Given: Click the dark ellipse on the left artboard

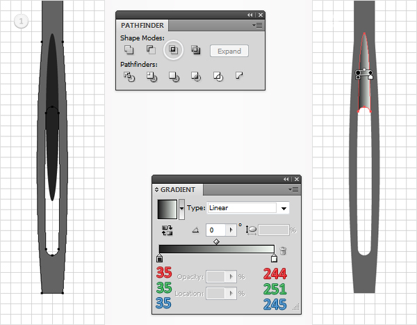Looking at the screenshot, I should 52,117.
